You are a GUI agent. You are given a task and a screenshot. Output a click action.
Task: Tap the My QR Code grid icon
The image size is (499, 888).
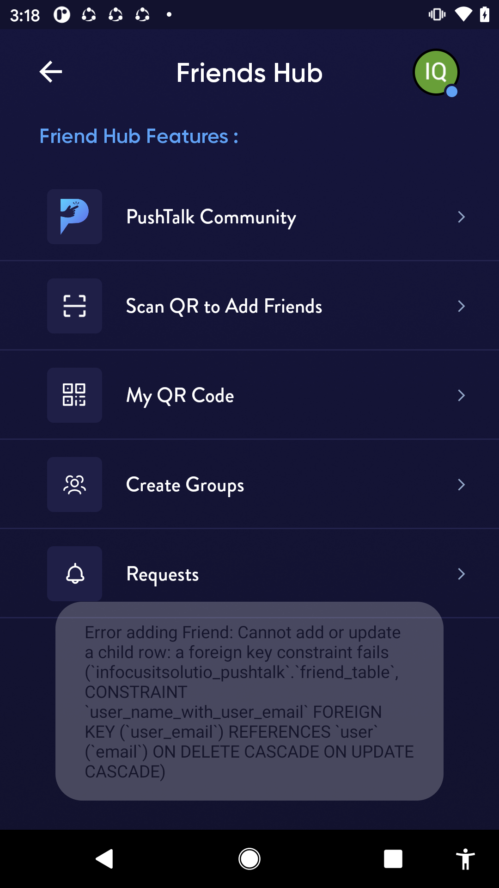74,395
